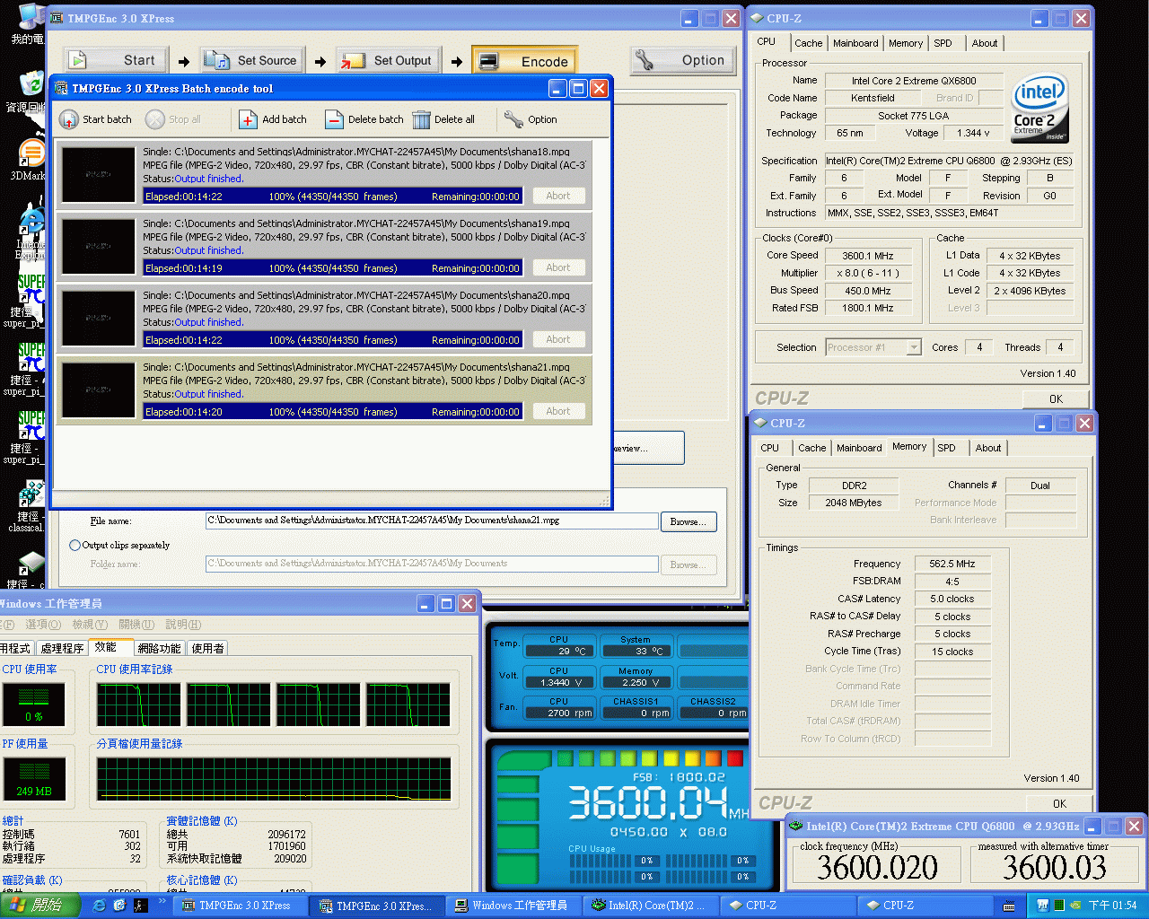Switch to Windows 工作管理員 taskbar button
Image resolution: width=1149 pixels, height=919 pixels.
[512, 906]
